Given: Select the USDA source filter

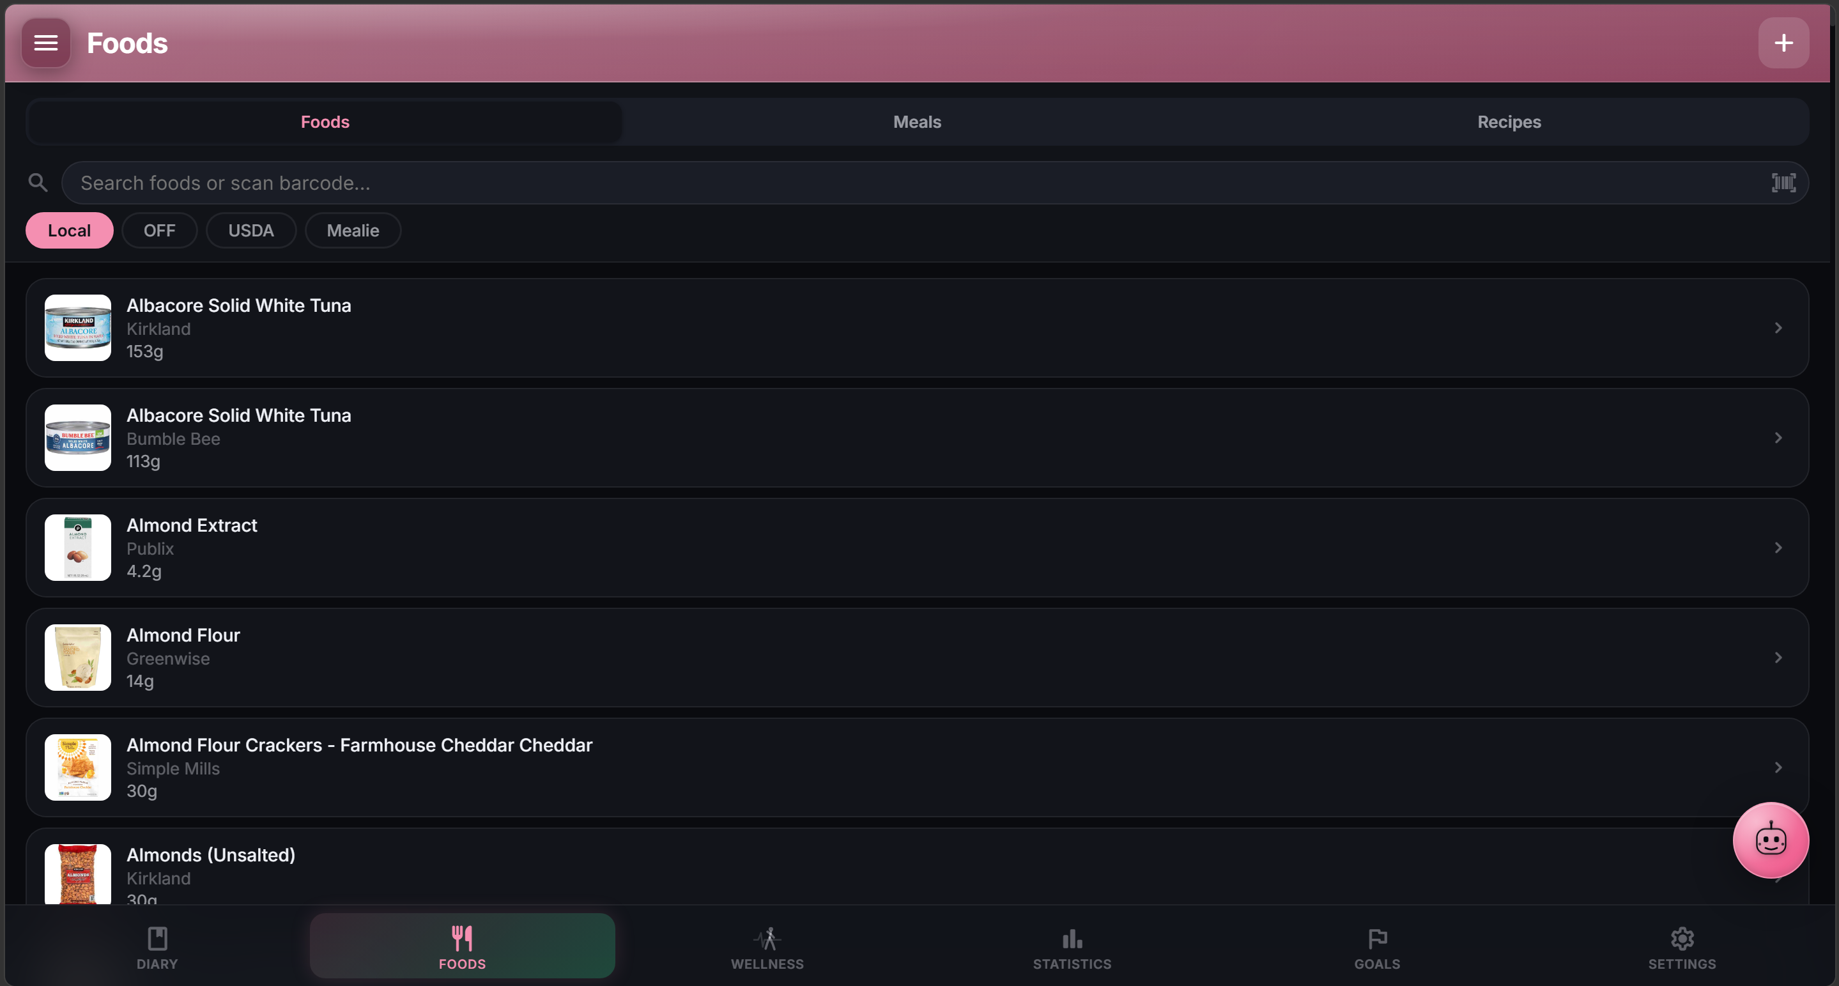Looking at the screenshot, I should pyautogui.click(x=251, y=231).
